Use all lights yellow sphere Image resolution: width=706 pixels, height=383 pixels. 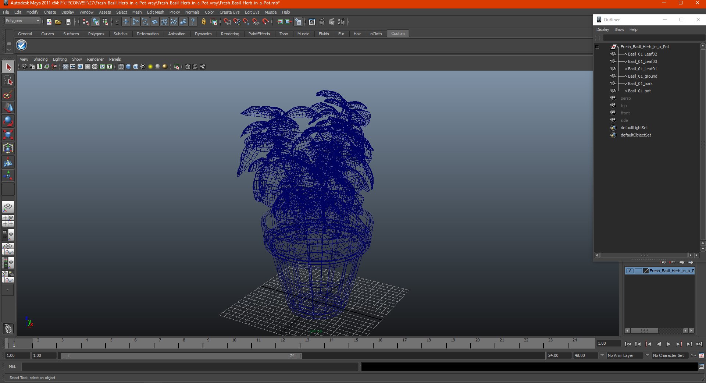coord(150,67)
